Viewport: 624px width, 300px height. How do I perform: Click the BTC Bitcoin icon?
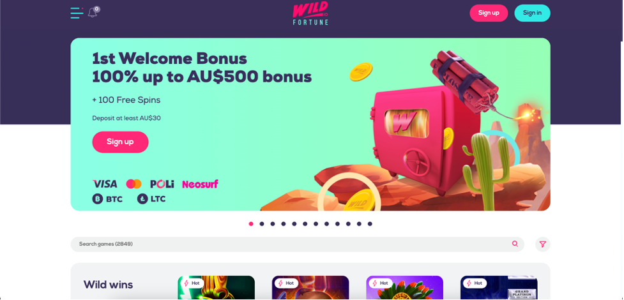(x=98, y=199)
